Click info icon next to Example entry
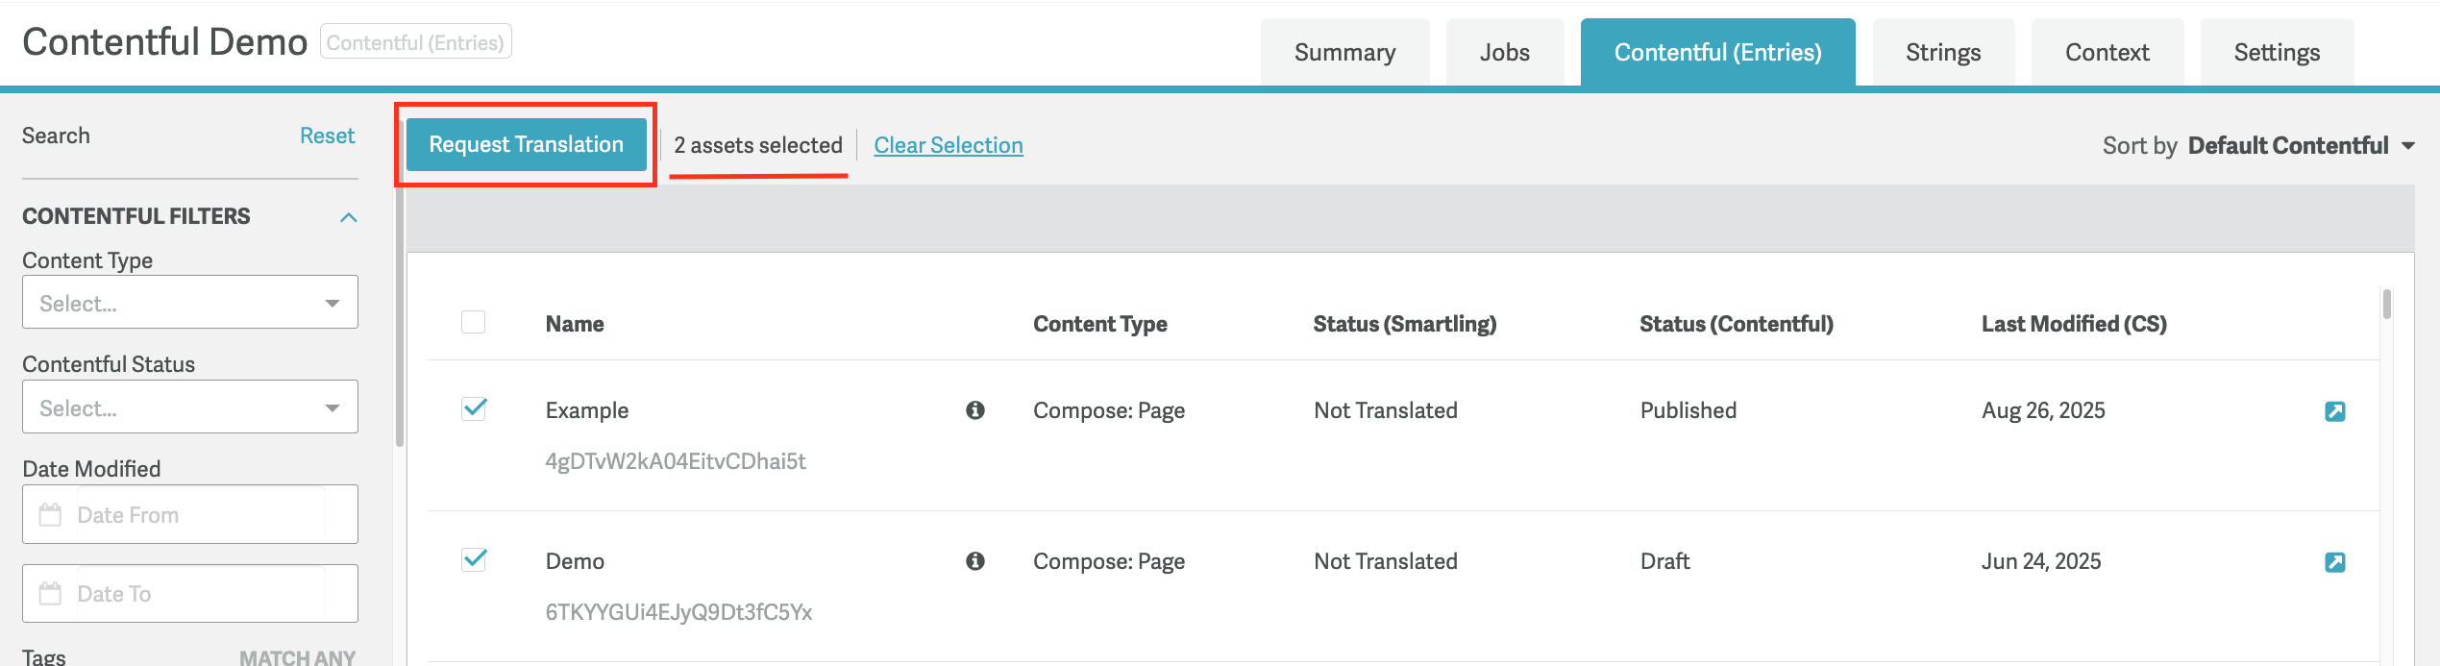The width and height of the screenshot is (2440, 666). coord(974,410)
